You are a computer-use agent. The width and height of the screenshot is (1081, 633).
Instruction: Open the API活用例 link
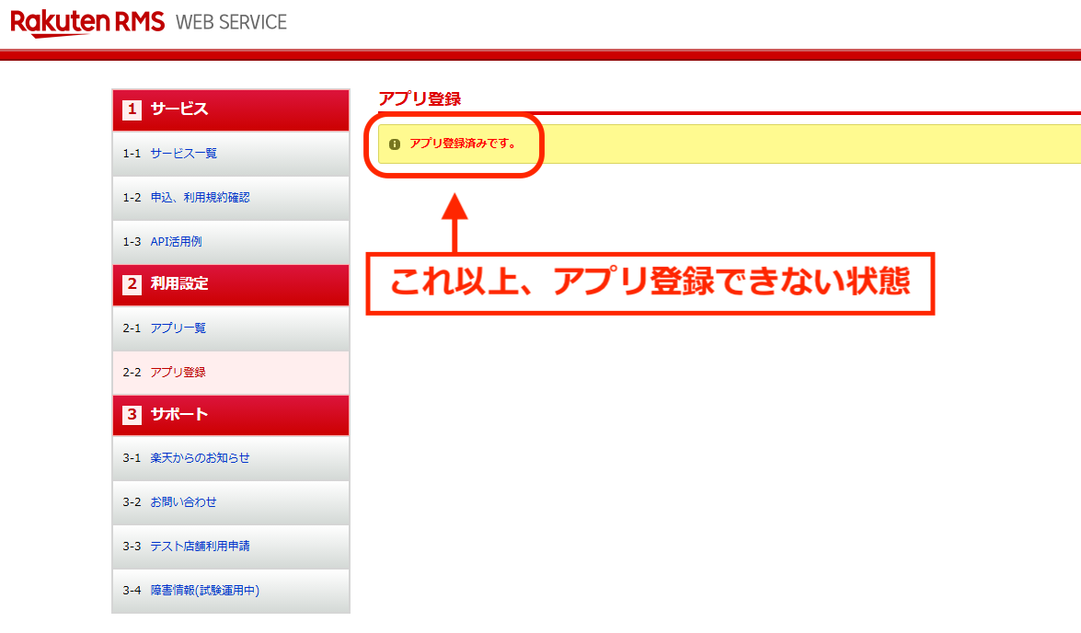click(176, 242)
